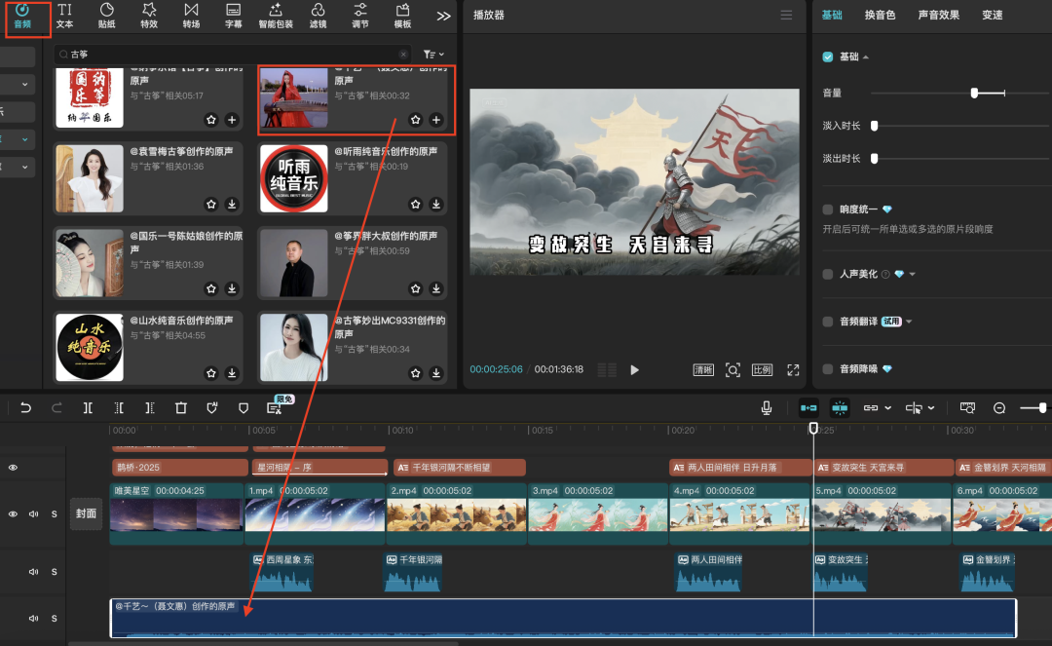Click the 比例 ratio button in player
Screen dimensions: 1052x646
(762, 370)
